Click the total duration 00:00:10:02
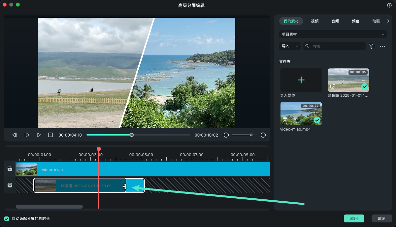Screen dimensions: 396x227 click(206, 135)
